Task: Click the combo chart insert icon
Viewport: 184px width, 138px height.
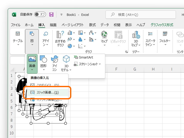Action: tap(91, 39)
